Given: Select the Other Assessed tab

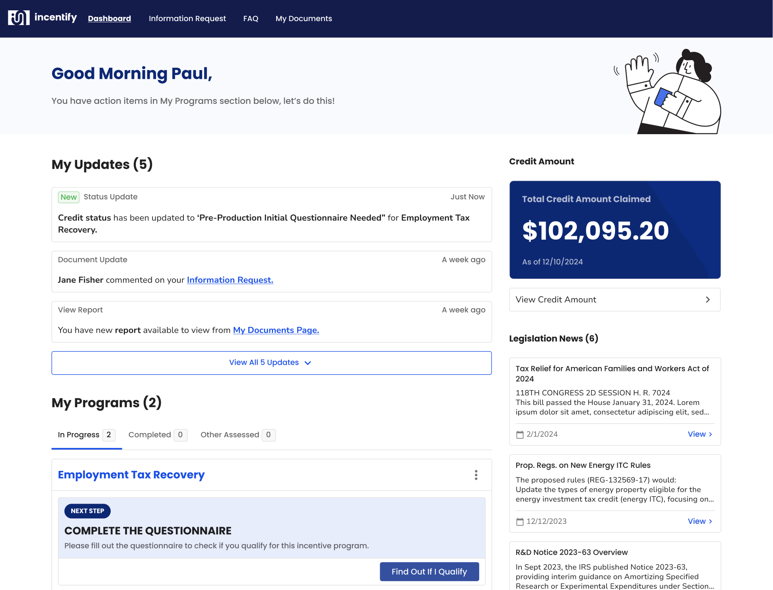Looking at the screenshot, I should (238, 435).
